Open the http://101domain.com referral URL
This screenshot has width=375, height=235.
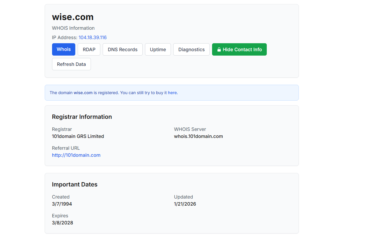[76, 155]
